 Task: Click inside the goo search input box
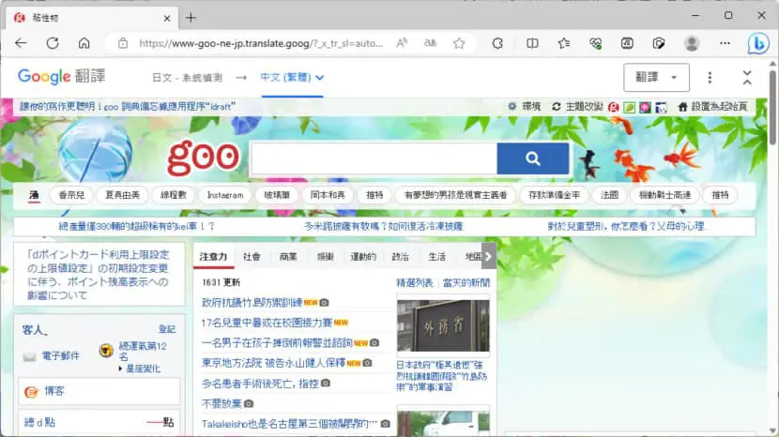pyautogui.click(x=374, y=158)
